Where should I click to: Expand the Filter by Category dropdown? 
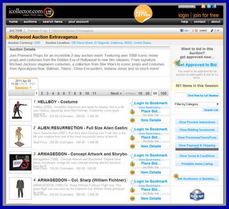197,104
